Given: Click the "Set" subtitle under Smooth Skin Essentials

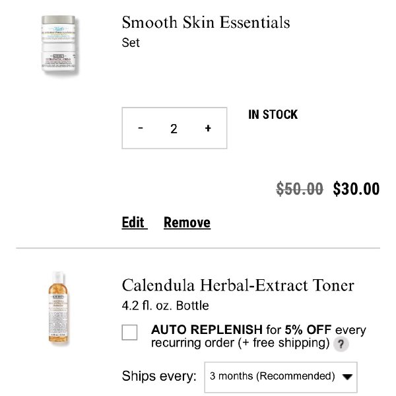Looking at the screenshot, I should point(131,43).
